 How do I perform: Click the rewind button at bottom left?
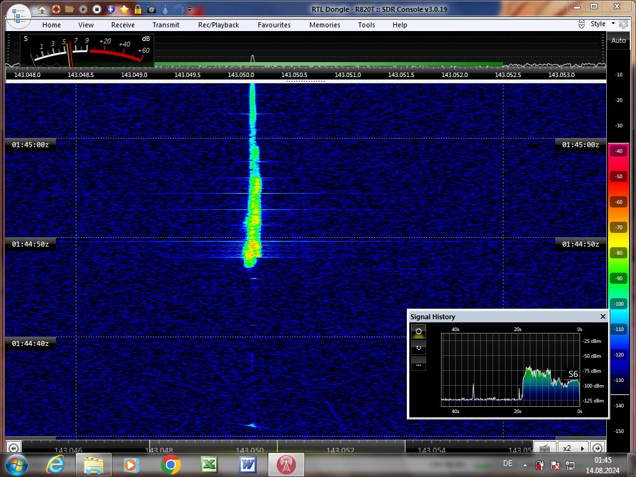(x=13, y=448)
